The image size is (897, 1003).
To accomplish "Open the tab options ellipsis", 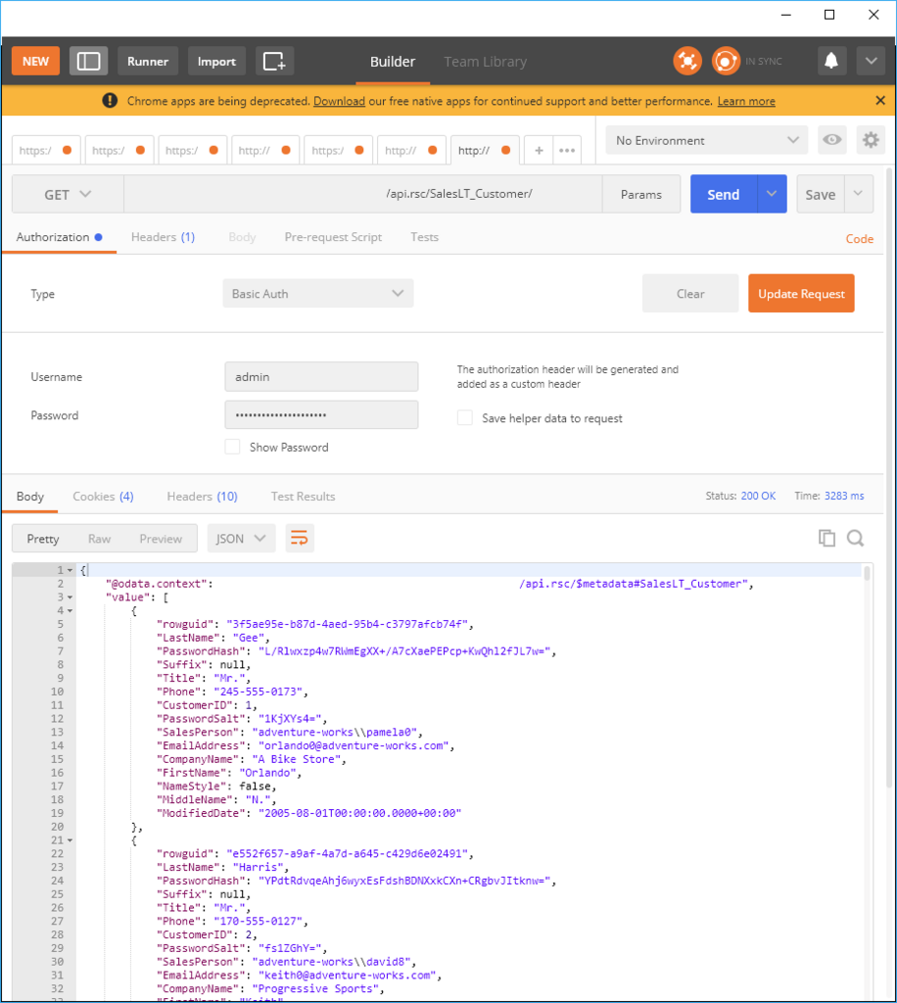I will [x=567, y=150].
